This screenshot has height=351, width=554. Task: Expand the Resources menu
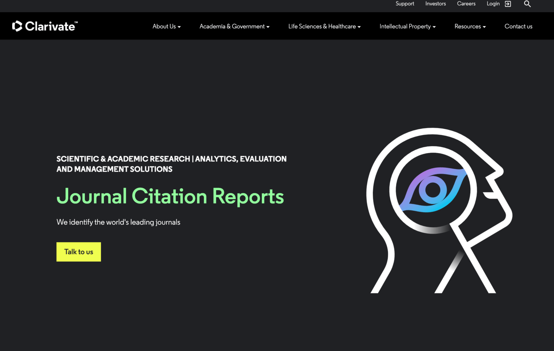(x=470, y=26)
